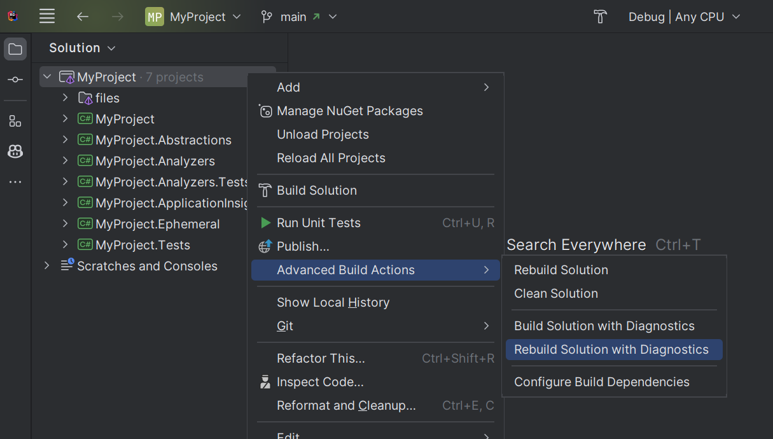This screenshot has height=439, width=773.
Task: Click the git branch icon next to main
Action: pyautogui.click(x=267, y=17)
